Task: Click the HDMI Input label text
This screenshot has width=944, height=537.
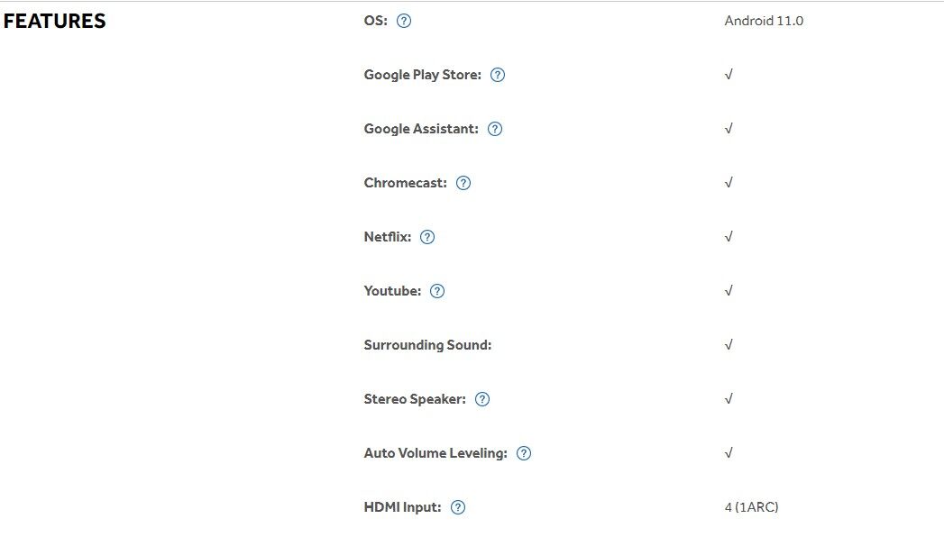Action: 402,507
